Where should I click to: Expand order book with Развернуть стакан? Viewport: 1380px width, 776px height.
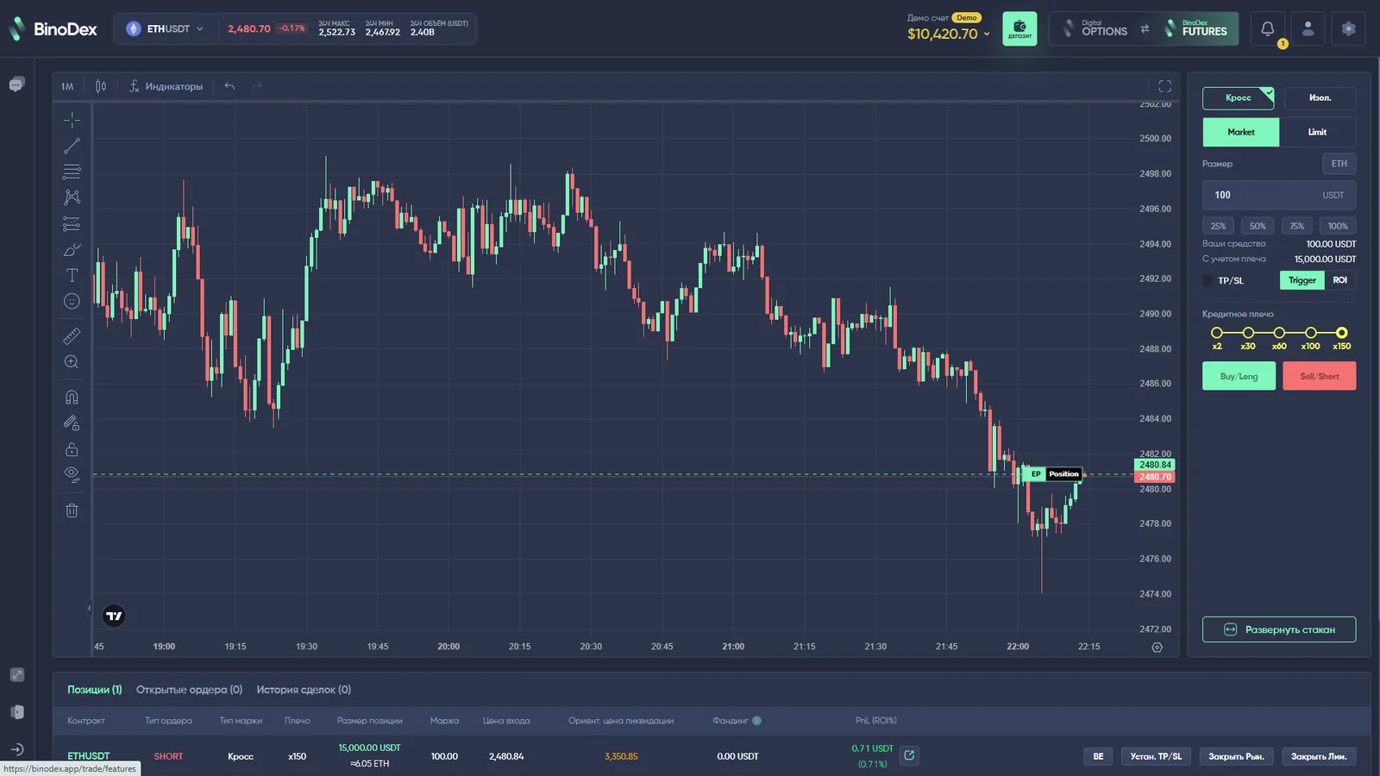1279,629
